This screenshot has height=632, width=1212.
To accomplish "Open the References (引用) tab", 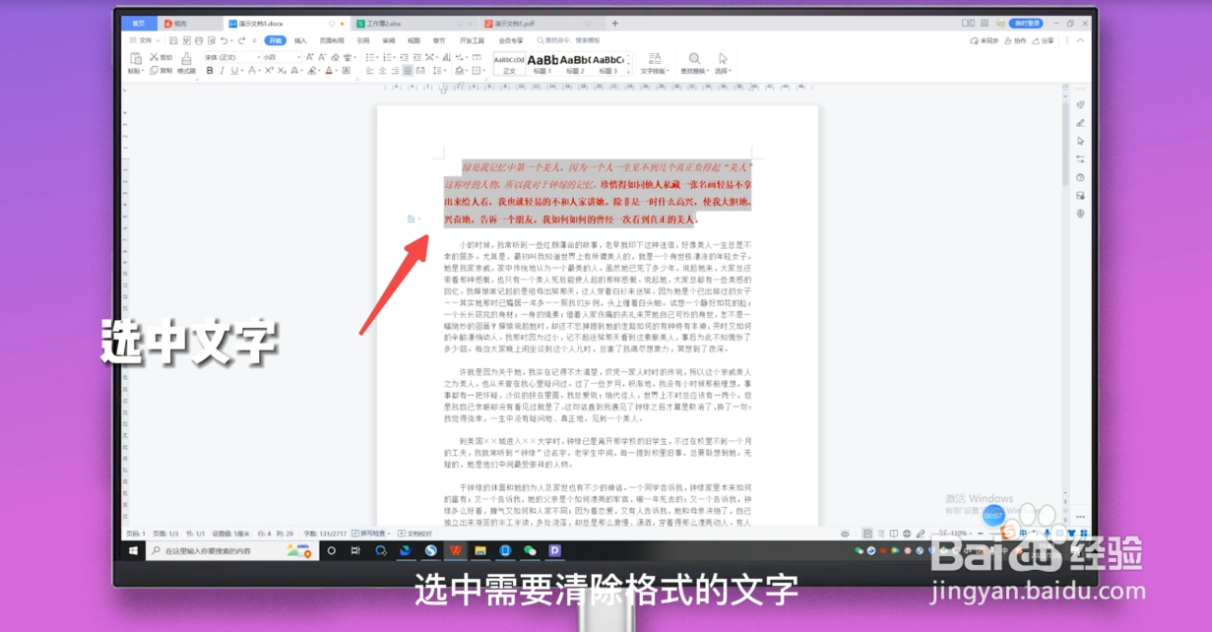I will [x=362, y=40].
